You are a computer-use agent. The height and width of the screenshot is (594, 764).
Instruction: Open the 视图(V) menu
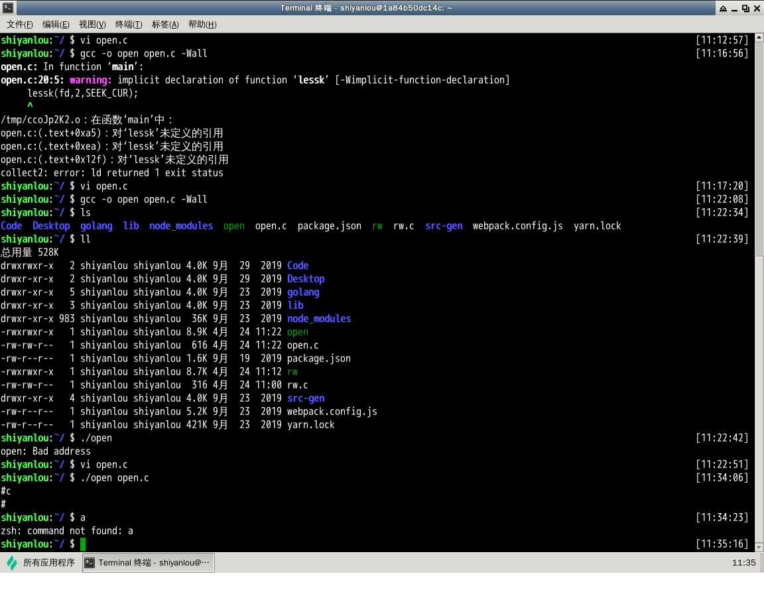click(x=92, y=25)
